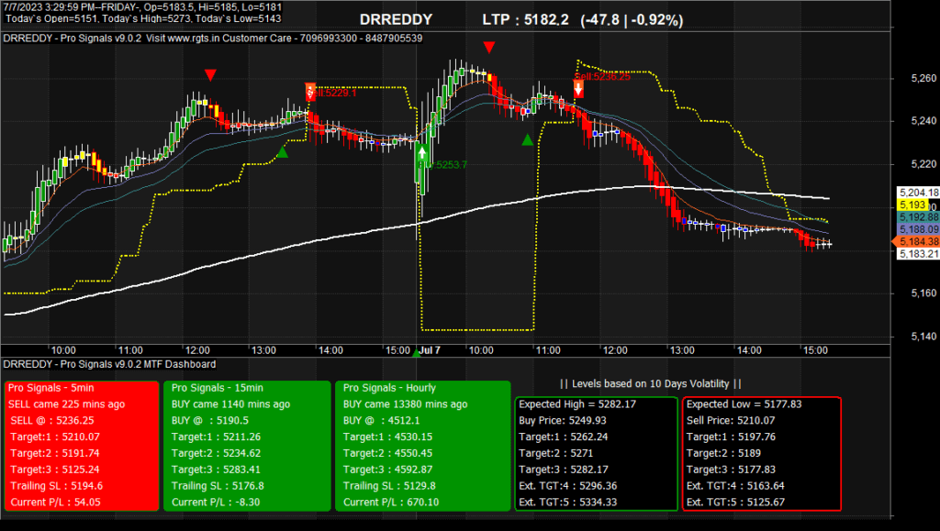Click 'Buy Price: 5249.93'
The image size is (940, 531).
tap(563, 420)
